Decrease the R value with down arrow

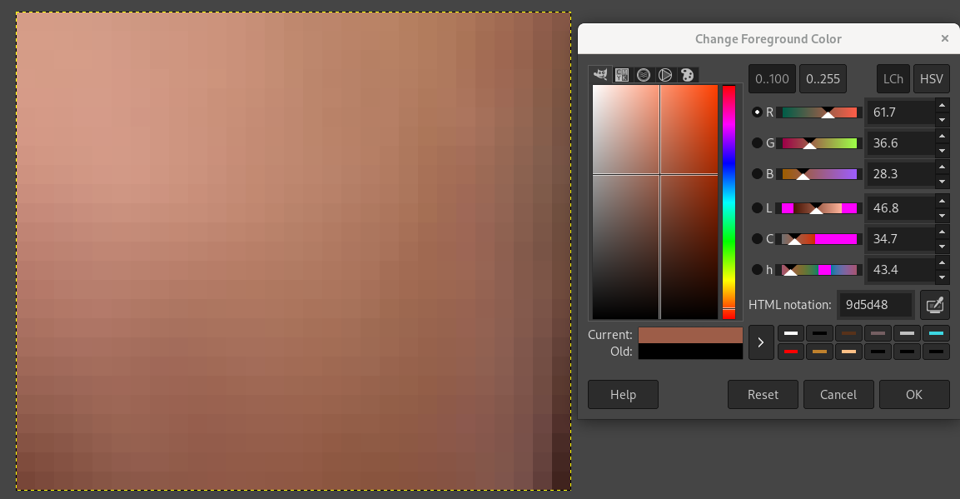click(943, 119)
